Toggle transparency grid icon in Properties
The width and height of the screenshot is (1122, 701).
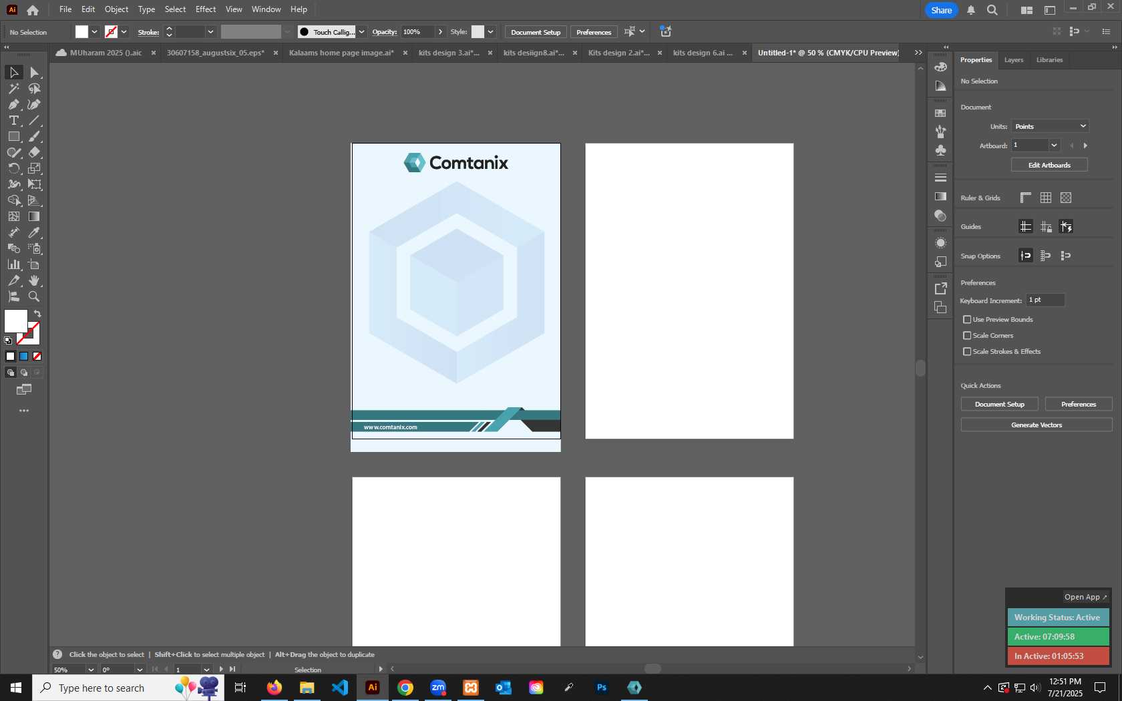(1066, 198)
